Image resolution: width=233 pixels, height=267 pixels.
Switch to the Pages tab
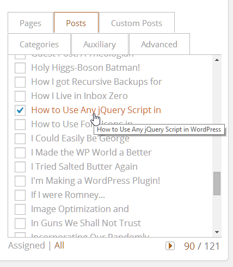point(30,23)
